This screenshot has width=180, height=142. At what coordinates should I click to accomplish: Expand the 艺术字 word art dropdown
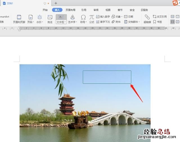[x=73, y=22]
